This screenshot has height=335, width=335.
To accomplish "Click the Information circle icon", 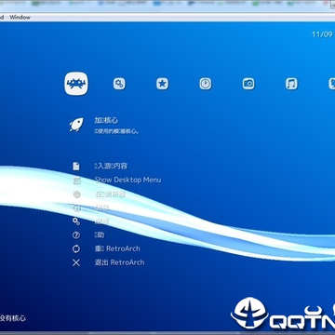I will coord(76,208).
